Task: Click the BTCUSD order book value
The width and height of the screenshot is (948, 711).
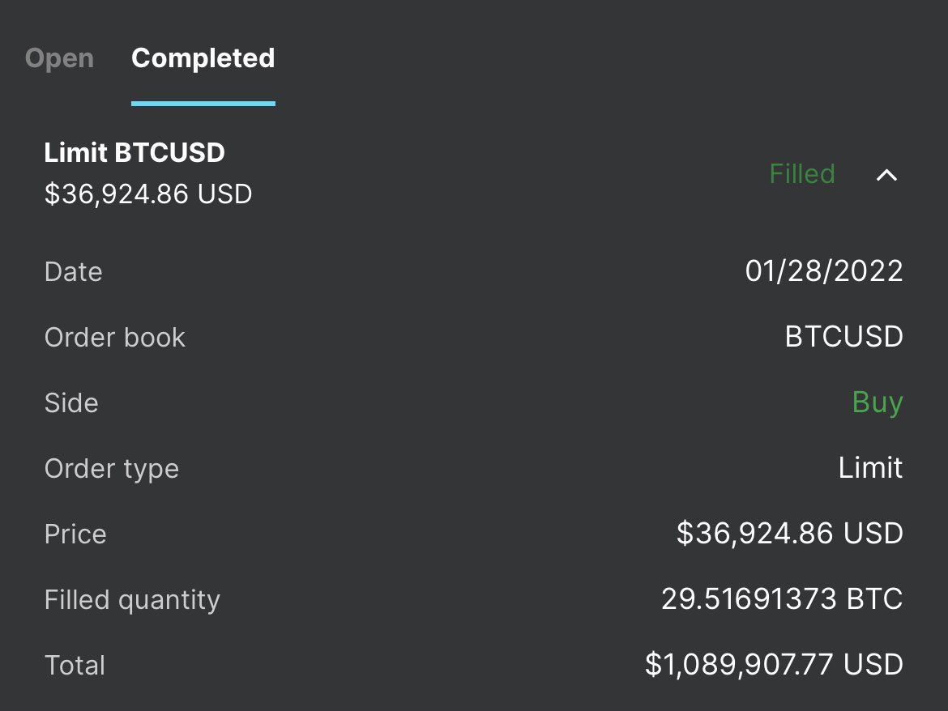Action: [x=843, y=337]
